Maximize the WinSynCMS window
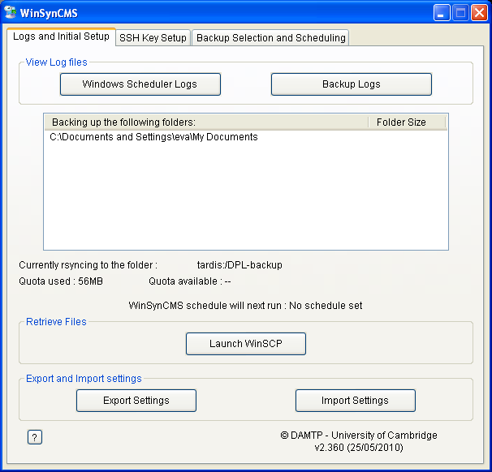 pos(460,12)
